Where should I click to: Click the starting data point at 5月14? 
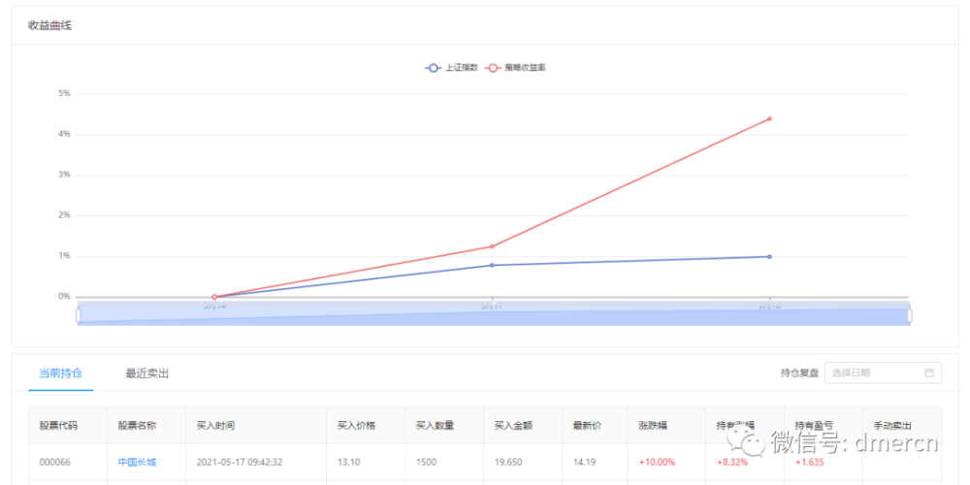pos(214,297)
